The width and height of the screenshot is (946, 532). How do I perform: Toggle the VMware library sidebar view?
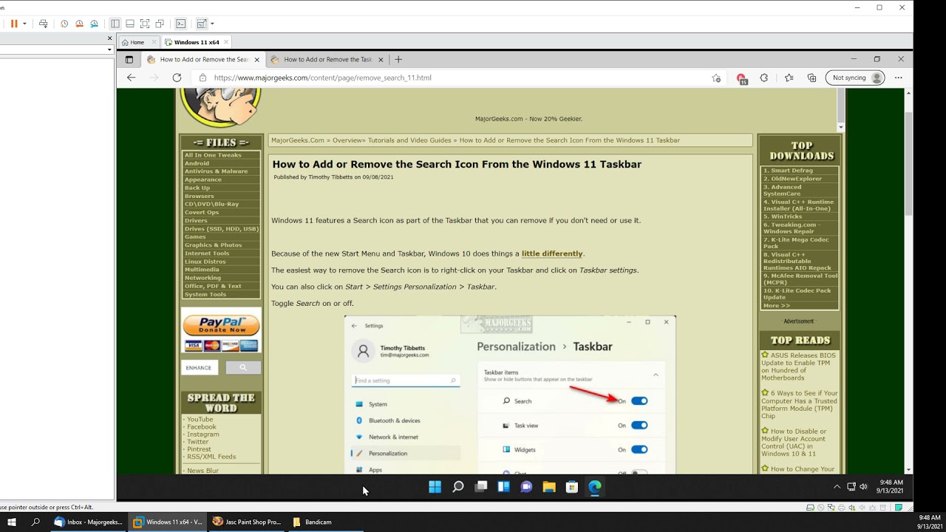[x=115, y=24]
